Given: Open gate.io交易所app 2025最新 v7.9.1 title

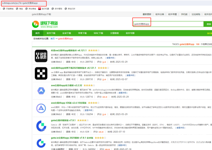Looking at the screenshot, I should tap(72, 138).
